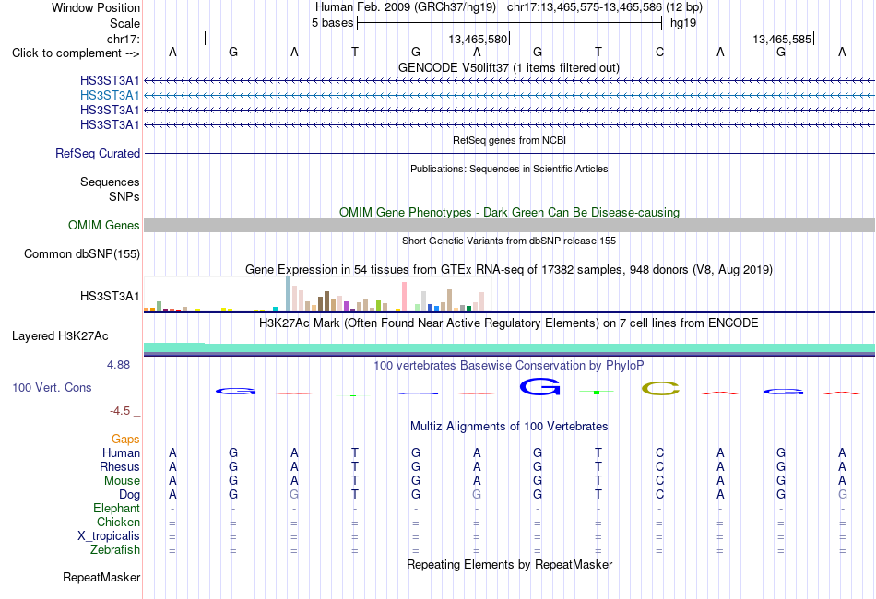The image size is (876, 599).
Task: Open 'Short Genetic Variants from dbSNP release 155' title
Action: pyautogui.click(x=508, y=241)
